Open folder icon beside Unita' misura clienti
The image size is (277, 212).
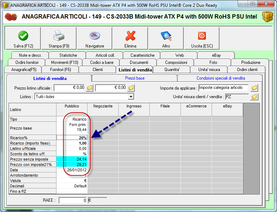[x=254, y=97]
